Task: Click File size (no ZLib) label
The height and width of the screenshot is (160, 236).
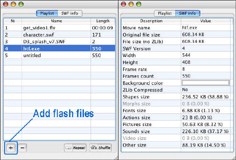Action: point(143,42)
